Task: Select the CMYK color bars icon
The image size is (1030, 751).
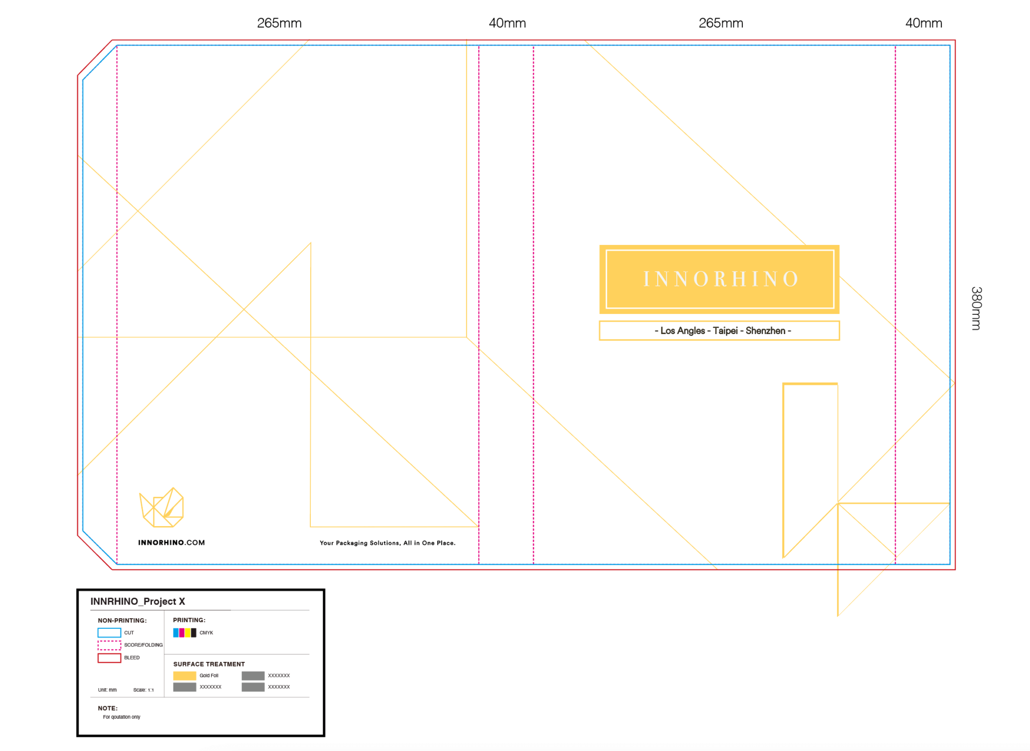Action: pyautogui.click(x=184, y=633)
